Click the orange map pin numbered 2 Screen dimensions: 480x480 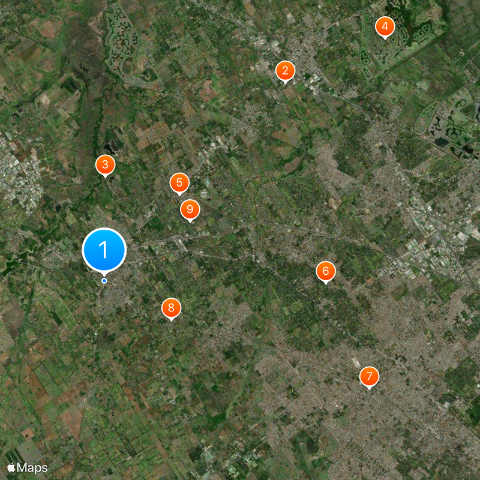pos(285,71)
